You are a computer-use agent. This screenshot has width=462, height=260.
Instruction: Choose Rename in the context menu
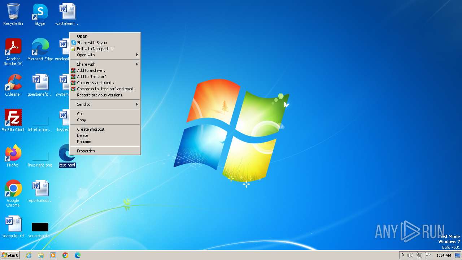105,142
